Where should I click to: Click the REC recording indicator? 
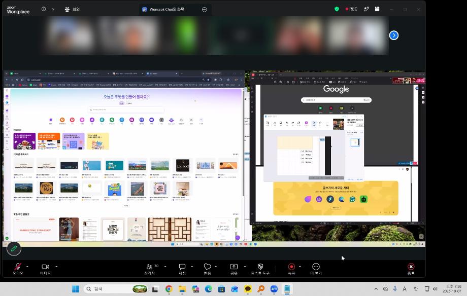(x=351, y=9)
